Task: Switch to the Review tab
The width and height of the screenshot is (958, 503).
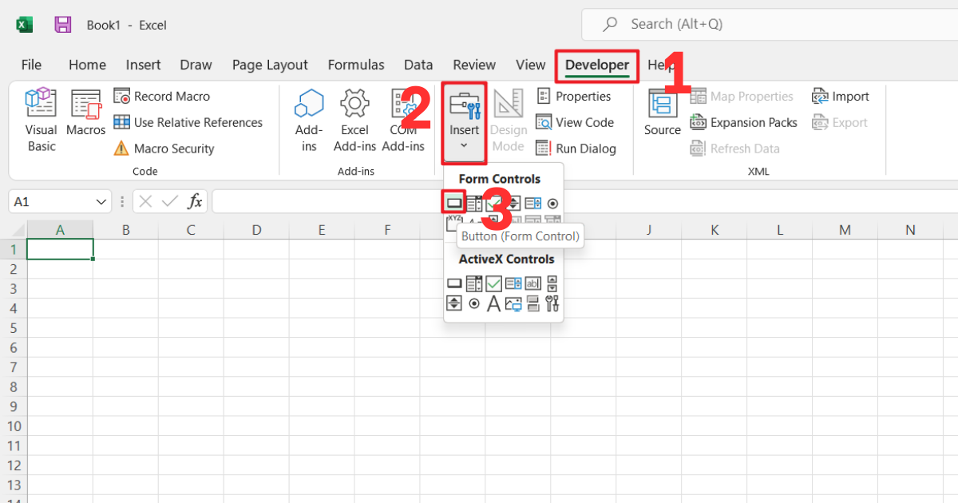Action: point(474,65)
